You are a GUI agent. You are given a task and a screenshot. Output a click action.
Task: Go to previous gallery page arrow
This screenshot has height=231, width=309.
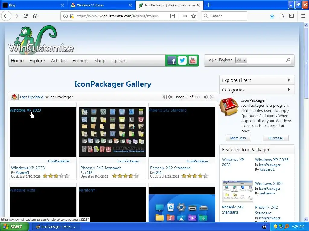pyautogui.click(x=170, y=97)
